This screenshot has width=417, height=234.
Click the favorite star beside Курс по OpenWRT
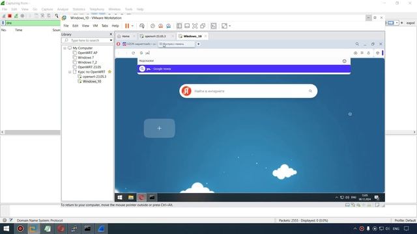[x=109, y=72]
